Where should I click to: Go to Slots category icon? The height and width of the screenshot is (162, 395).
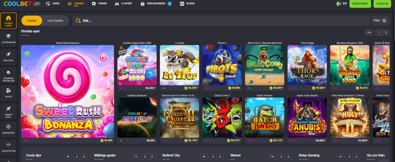(8, 91)
